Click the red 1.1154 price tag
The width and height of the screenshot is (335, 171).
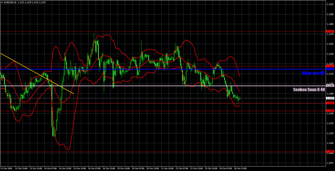330,110
